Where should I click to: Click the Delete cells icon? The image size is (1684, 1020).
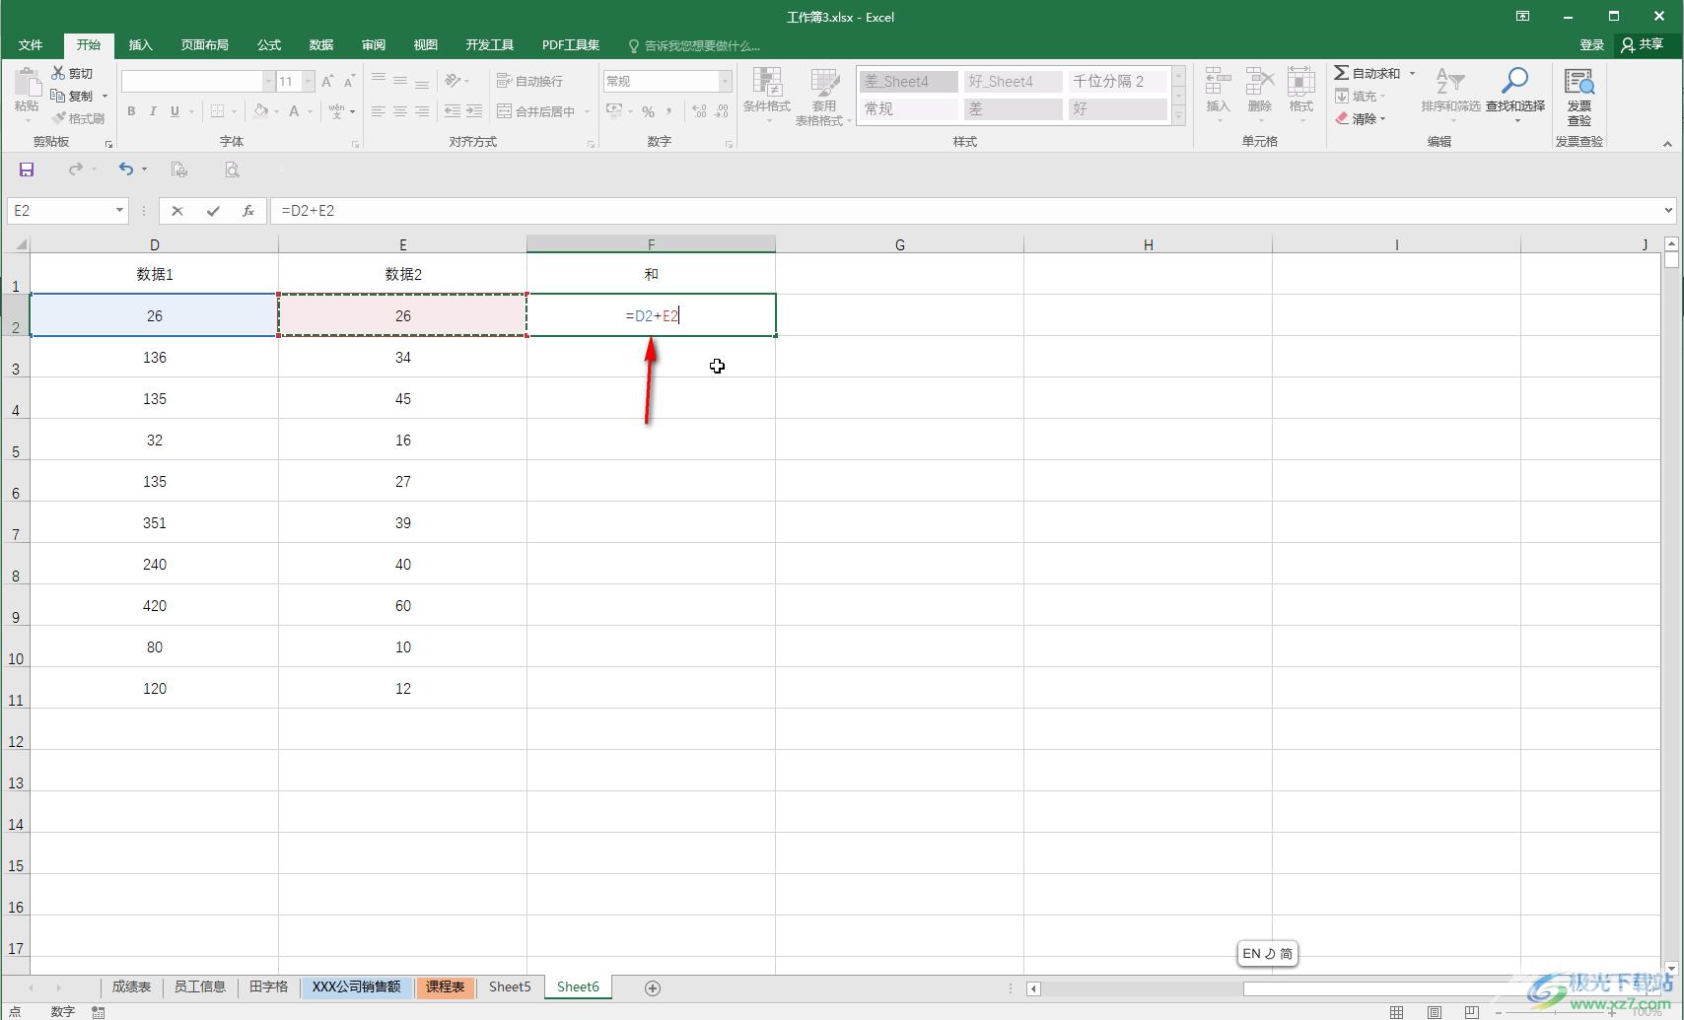1260,83
